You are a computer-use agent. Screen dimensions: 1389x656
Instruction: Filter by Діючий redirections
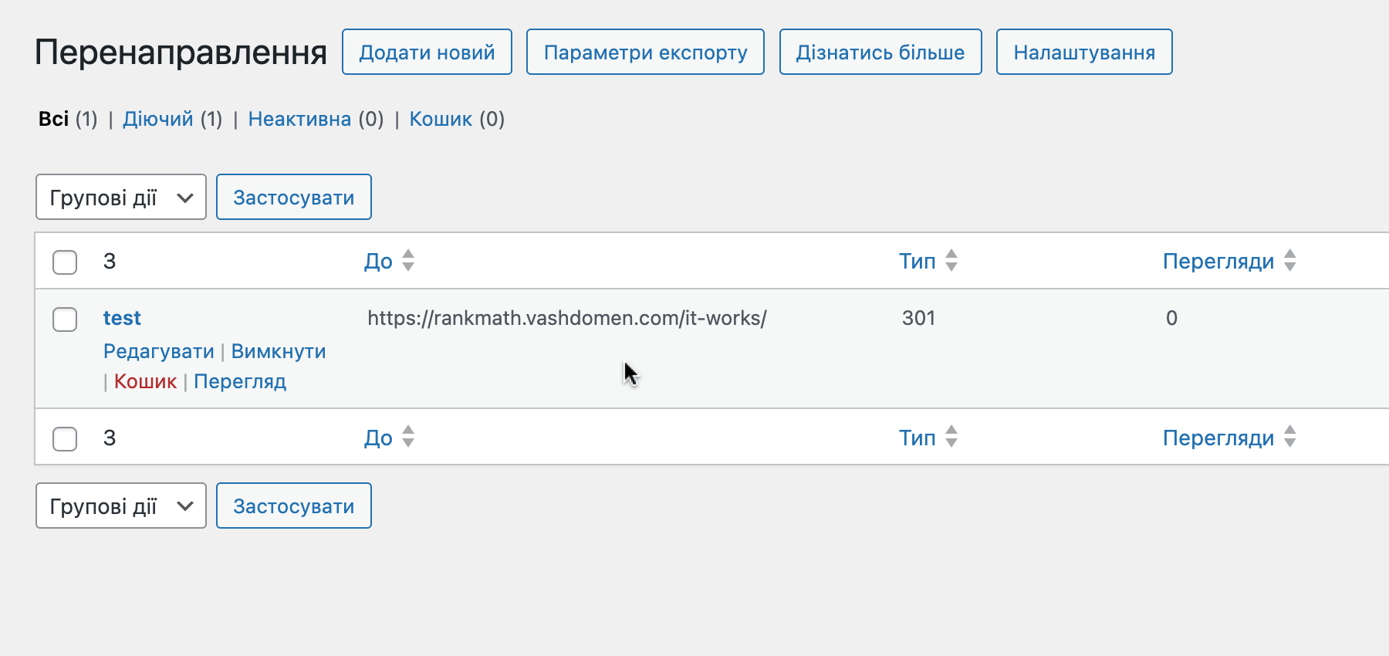click(x=158, y=119)
